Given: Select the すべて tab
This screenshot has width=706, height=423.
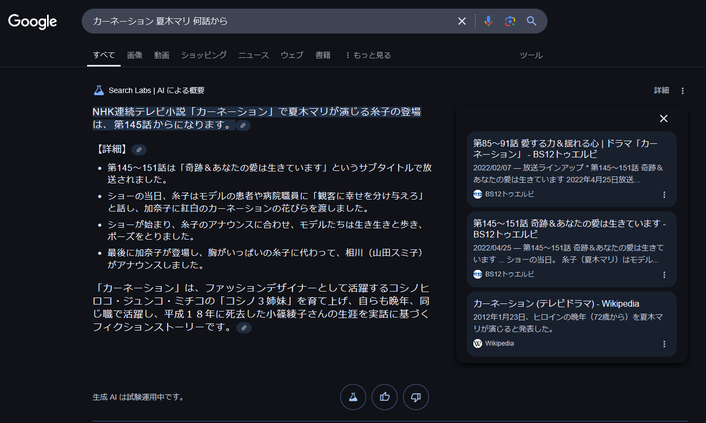Looking at the screenshot, I should coord(104,55).
